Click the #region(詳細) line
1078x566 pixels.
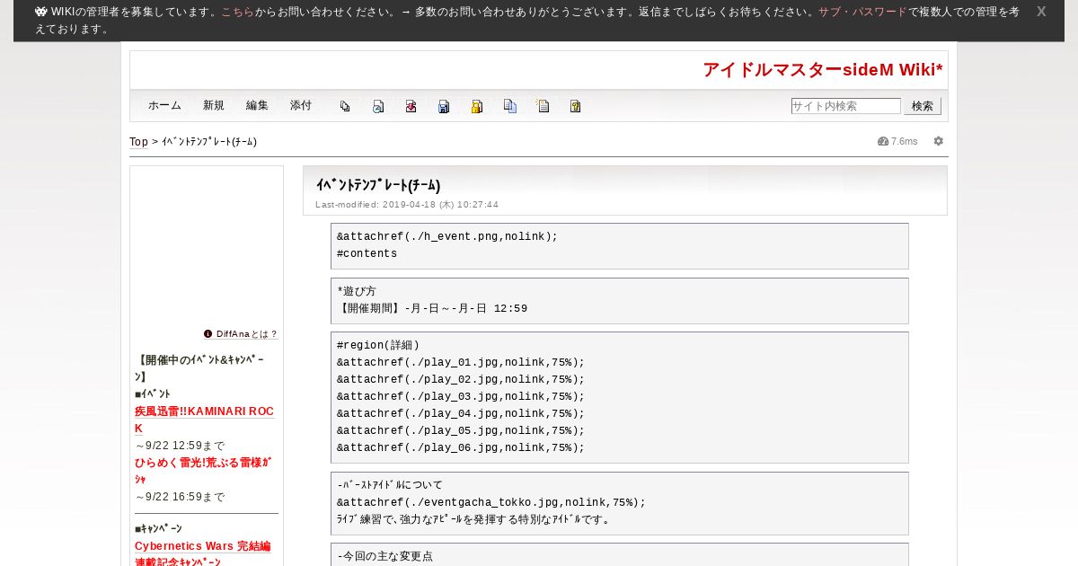click(378, 345)
